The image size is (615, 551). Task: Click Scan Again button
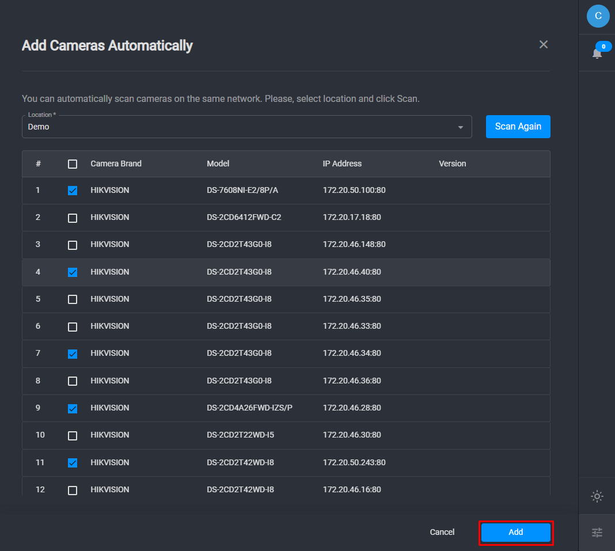tap(518, 127)
